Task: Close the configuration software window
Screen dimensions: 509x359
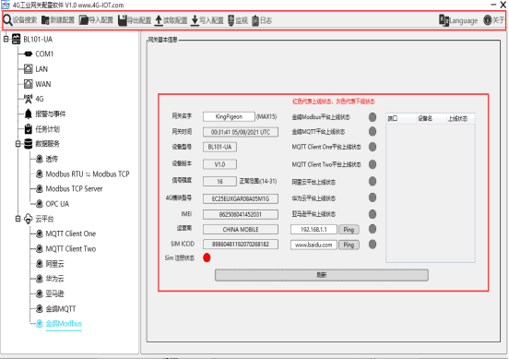Action: click(x=503, y=5)
